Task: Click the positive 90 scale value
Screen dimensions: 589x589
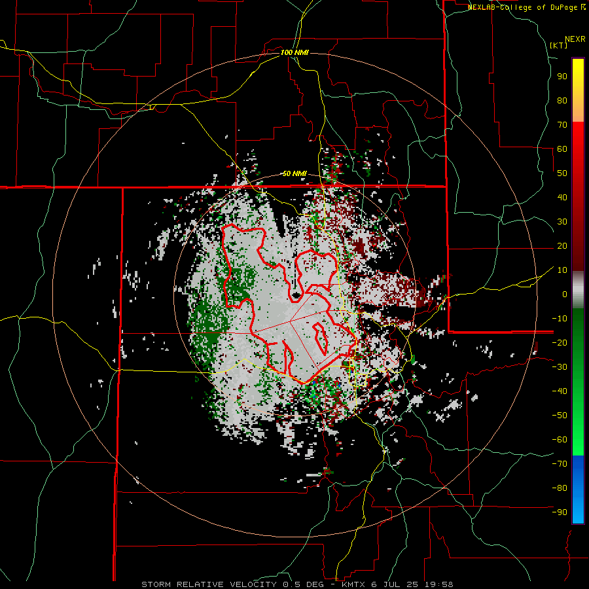Action: point(562,77)
